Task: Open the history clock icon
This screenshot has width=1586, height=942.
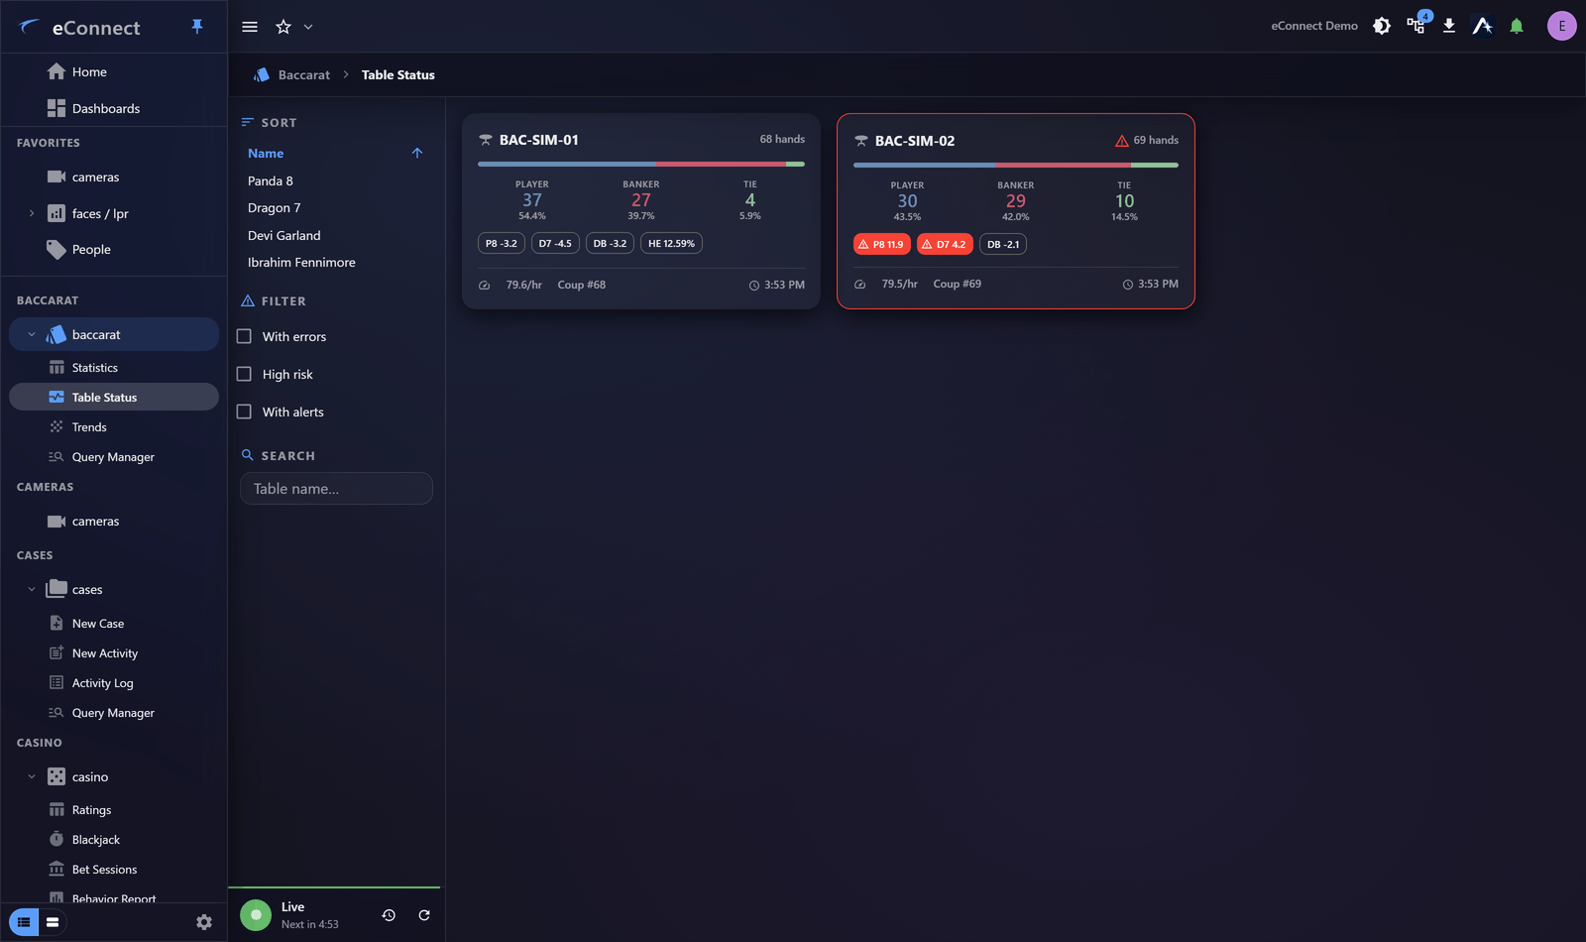Action: coord(389,915)
